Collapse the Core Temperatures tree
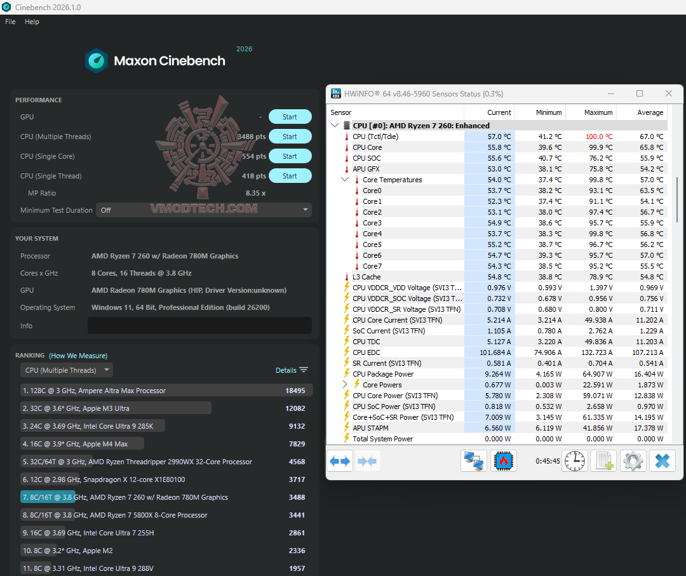 (345, 179)
